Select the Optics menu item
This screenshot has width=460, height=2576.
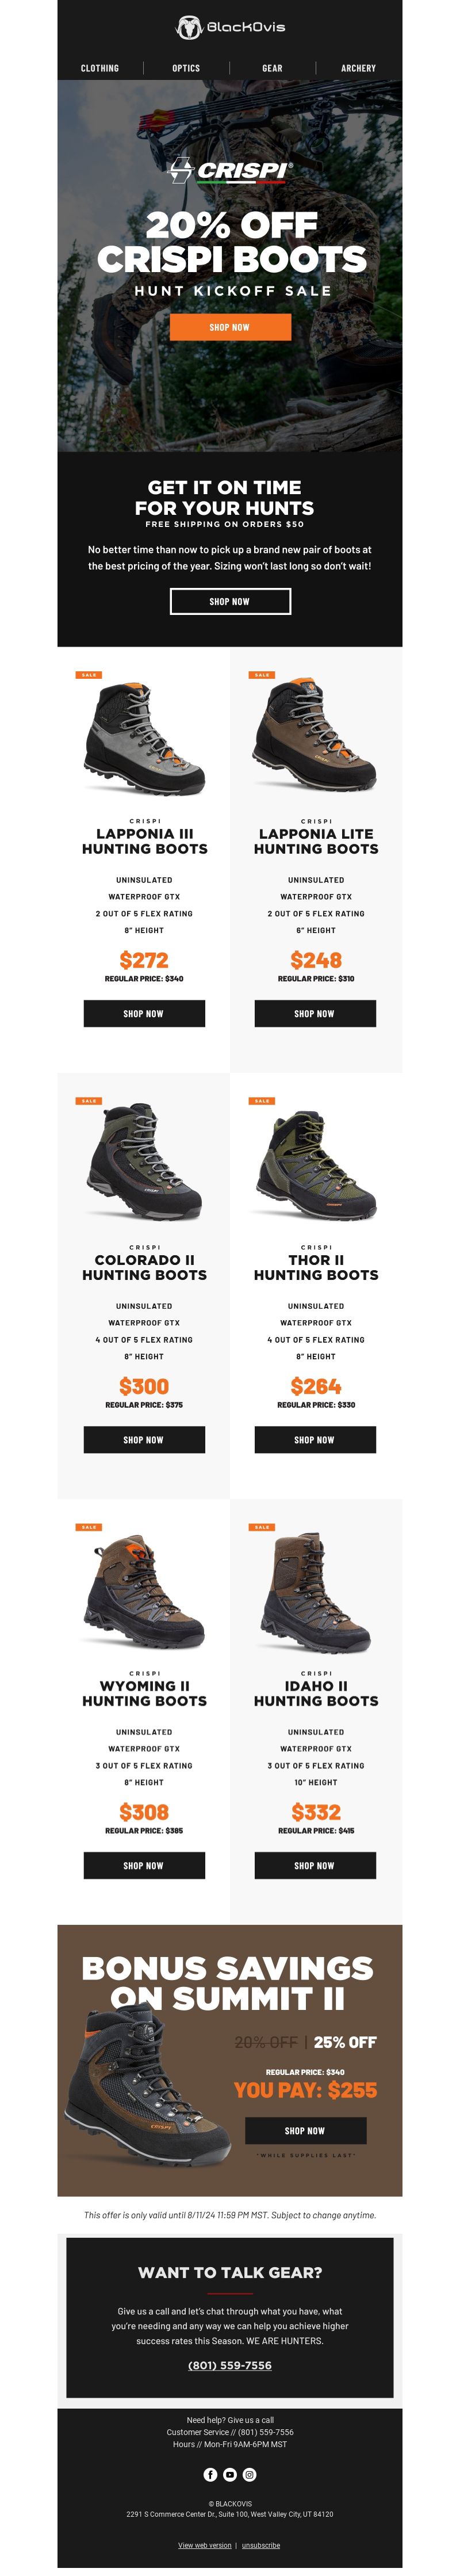(x=186, y=68)
